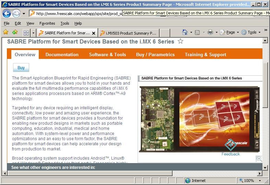Viewport: 270px width, 185px height.
Task: Open the File menu
Action: click(x=7, y=23)
